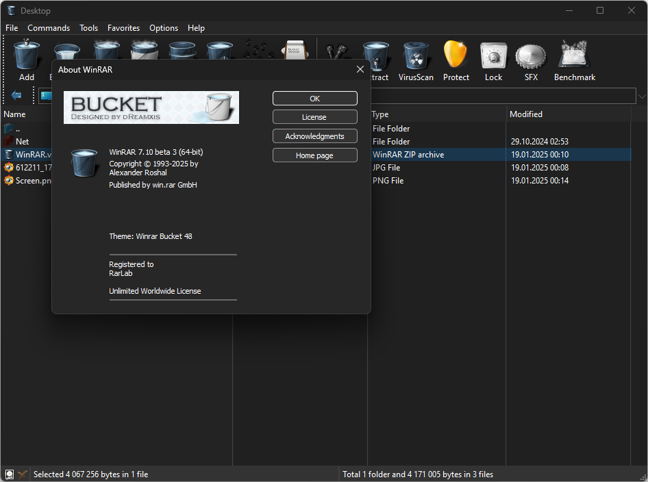This screenshot has height=482, width=648.
Task: Click the date '19.01.2025 00:14'
Action: (x=539, y=181)
